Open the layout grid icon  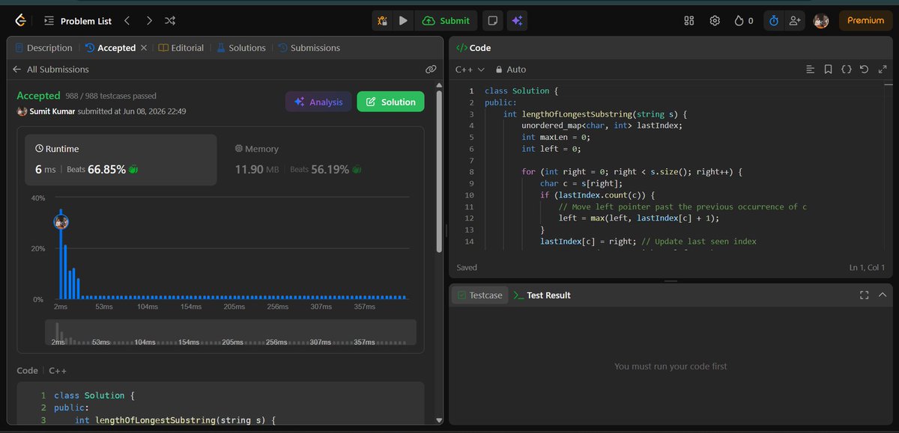690,21
